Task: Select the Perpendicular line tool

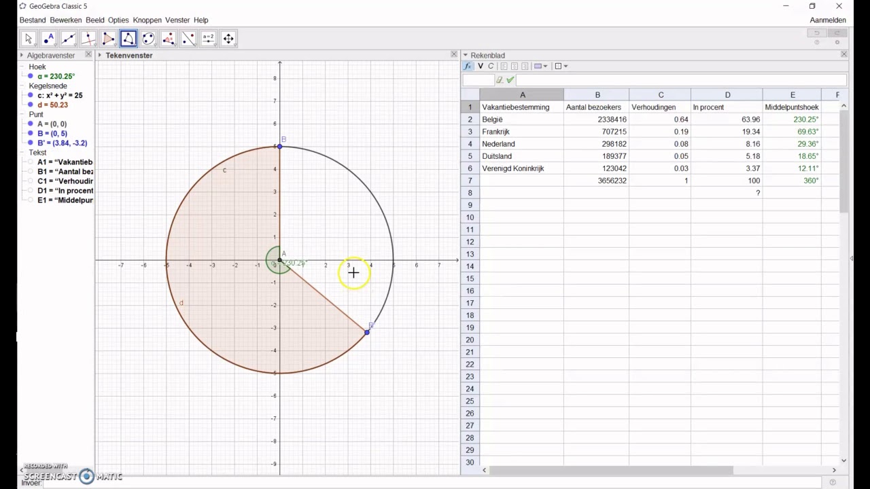Action: coord(88,39)
